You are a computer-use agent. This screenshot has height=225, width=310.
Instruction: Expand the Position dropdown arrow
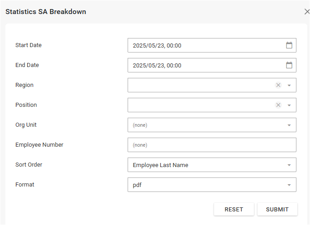(289, 105)
